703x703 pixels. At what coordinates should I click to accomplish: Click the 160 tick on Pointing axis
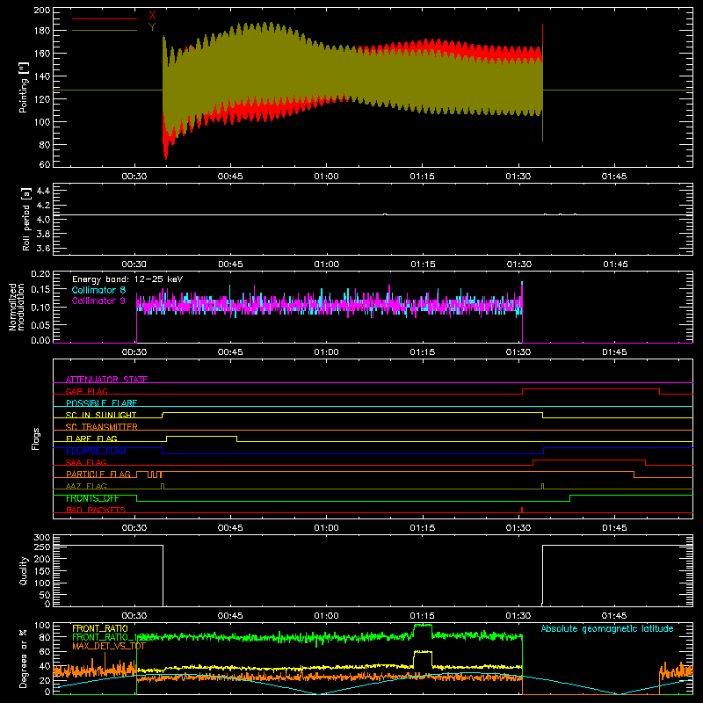(42, 54)
